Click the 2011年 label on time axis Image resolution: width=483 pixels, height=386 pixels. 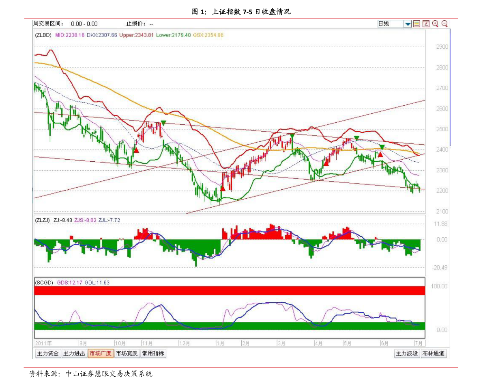(43, 343)
